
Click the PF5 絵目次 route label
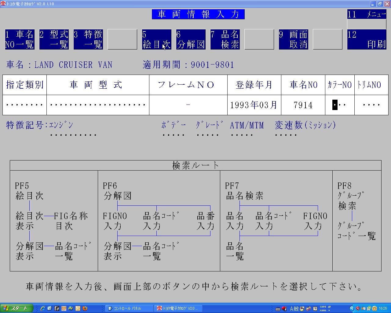pyautogui.click(x=29, y=191)
